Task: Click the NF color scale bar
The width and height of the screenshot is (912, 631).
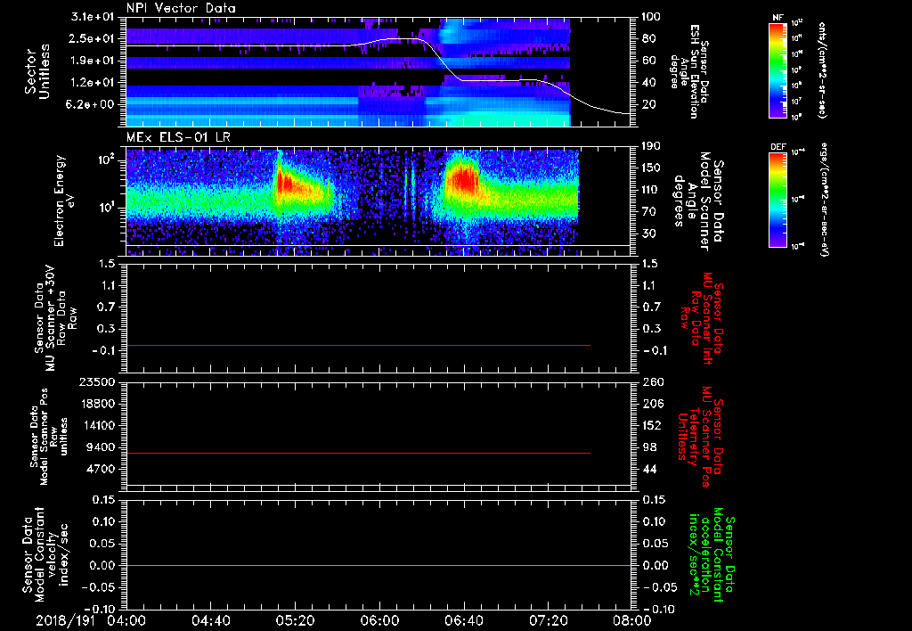Action: tap(778, 70)
